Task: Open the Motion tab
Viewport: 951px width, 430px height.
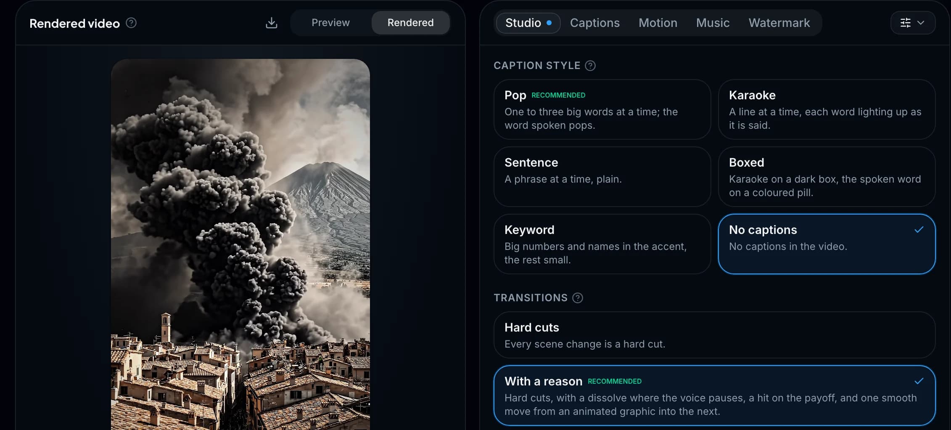Action: coord(658,23)
